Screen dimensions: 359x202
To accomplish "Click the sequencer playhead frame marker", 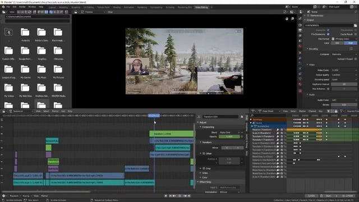I will pos(154,116).
